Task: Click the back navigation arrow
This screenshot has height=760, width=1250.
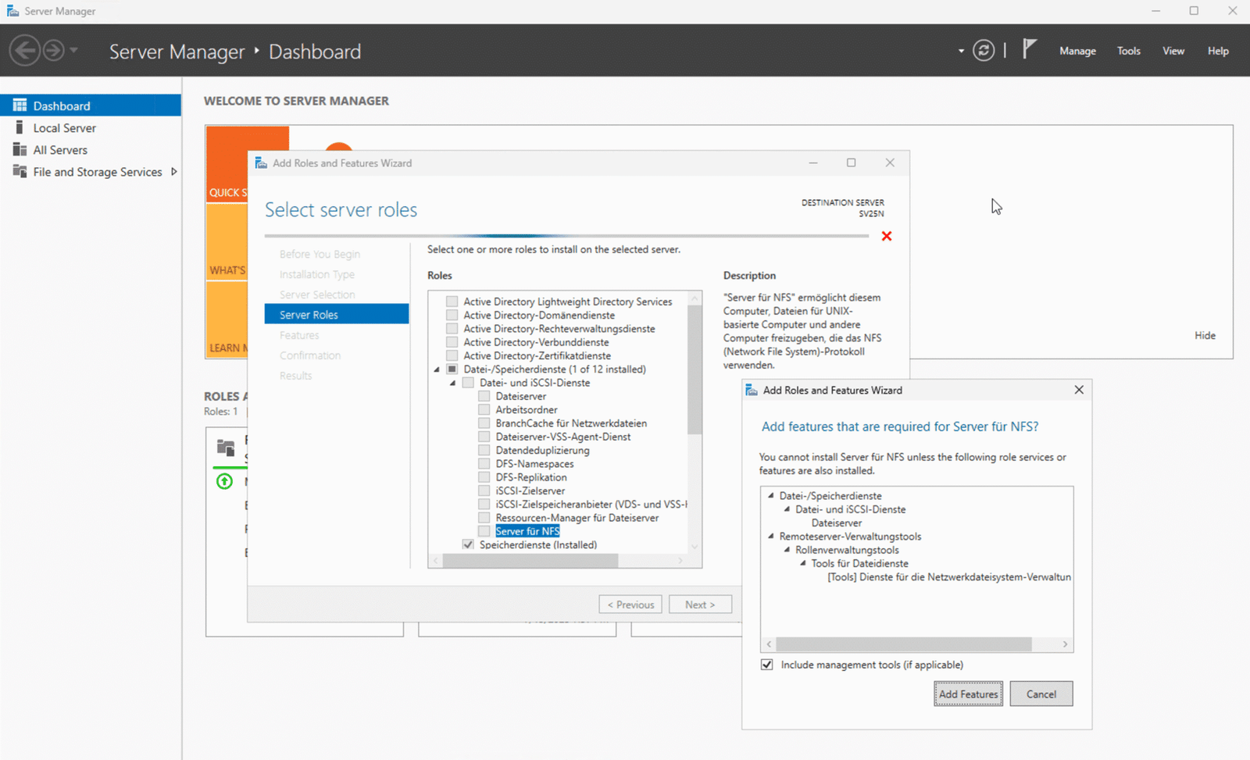Action: point(25,50)
